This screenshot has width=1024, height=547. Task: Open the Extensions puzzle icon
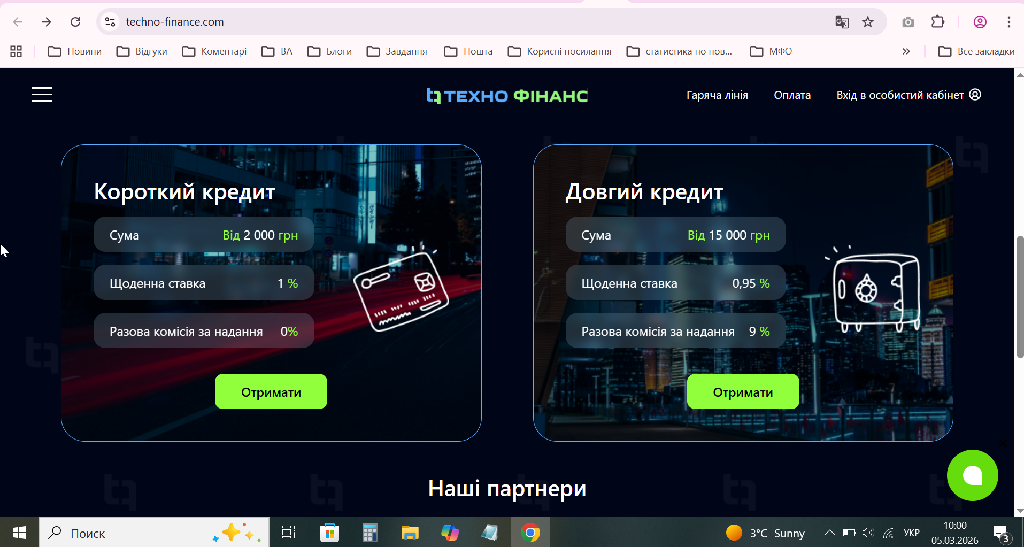pyautogui.click(x=938, y=22)
